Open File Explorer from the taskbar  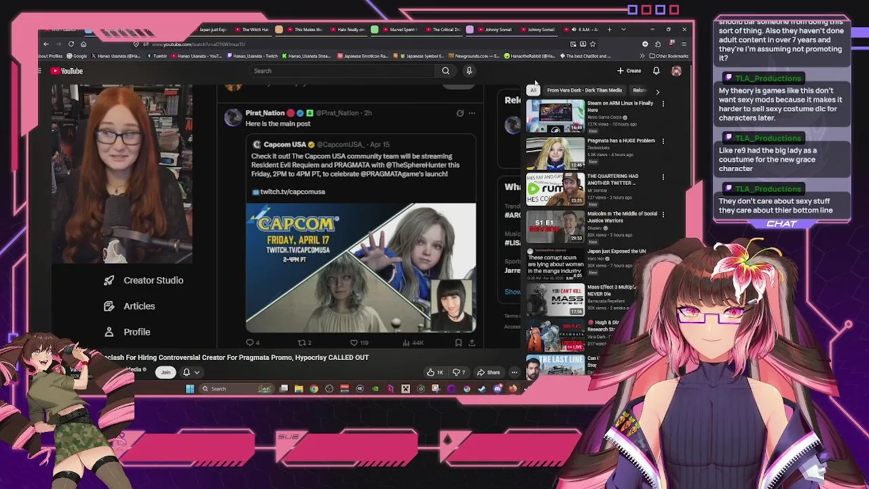tap(299, 388)
